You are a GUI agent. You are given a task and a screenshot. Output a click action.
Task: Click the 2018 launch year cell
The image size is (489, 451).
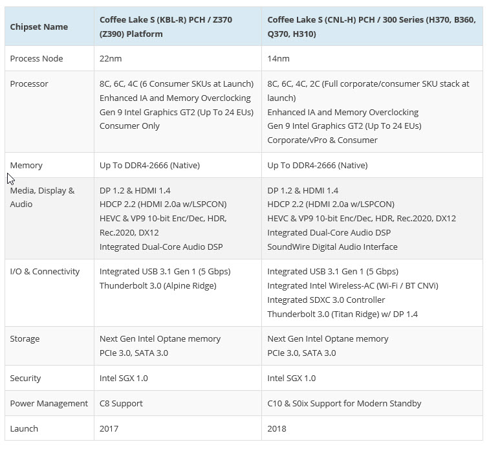click(277, 428)
